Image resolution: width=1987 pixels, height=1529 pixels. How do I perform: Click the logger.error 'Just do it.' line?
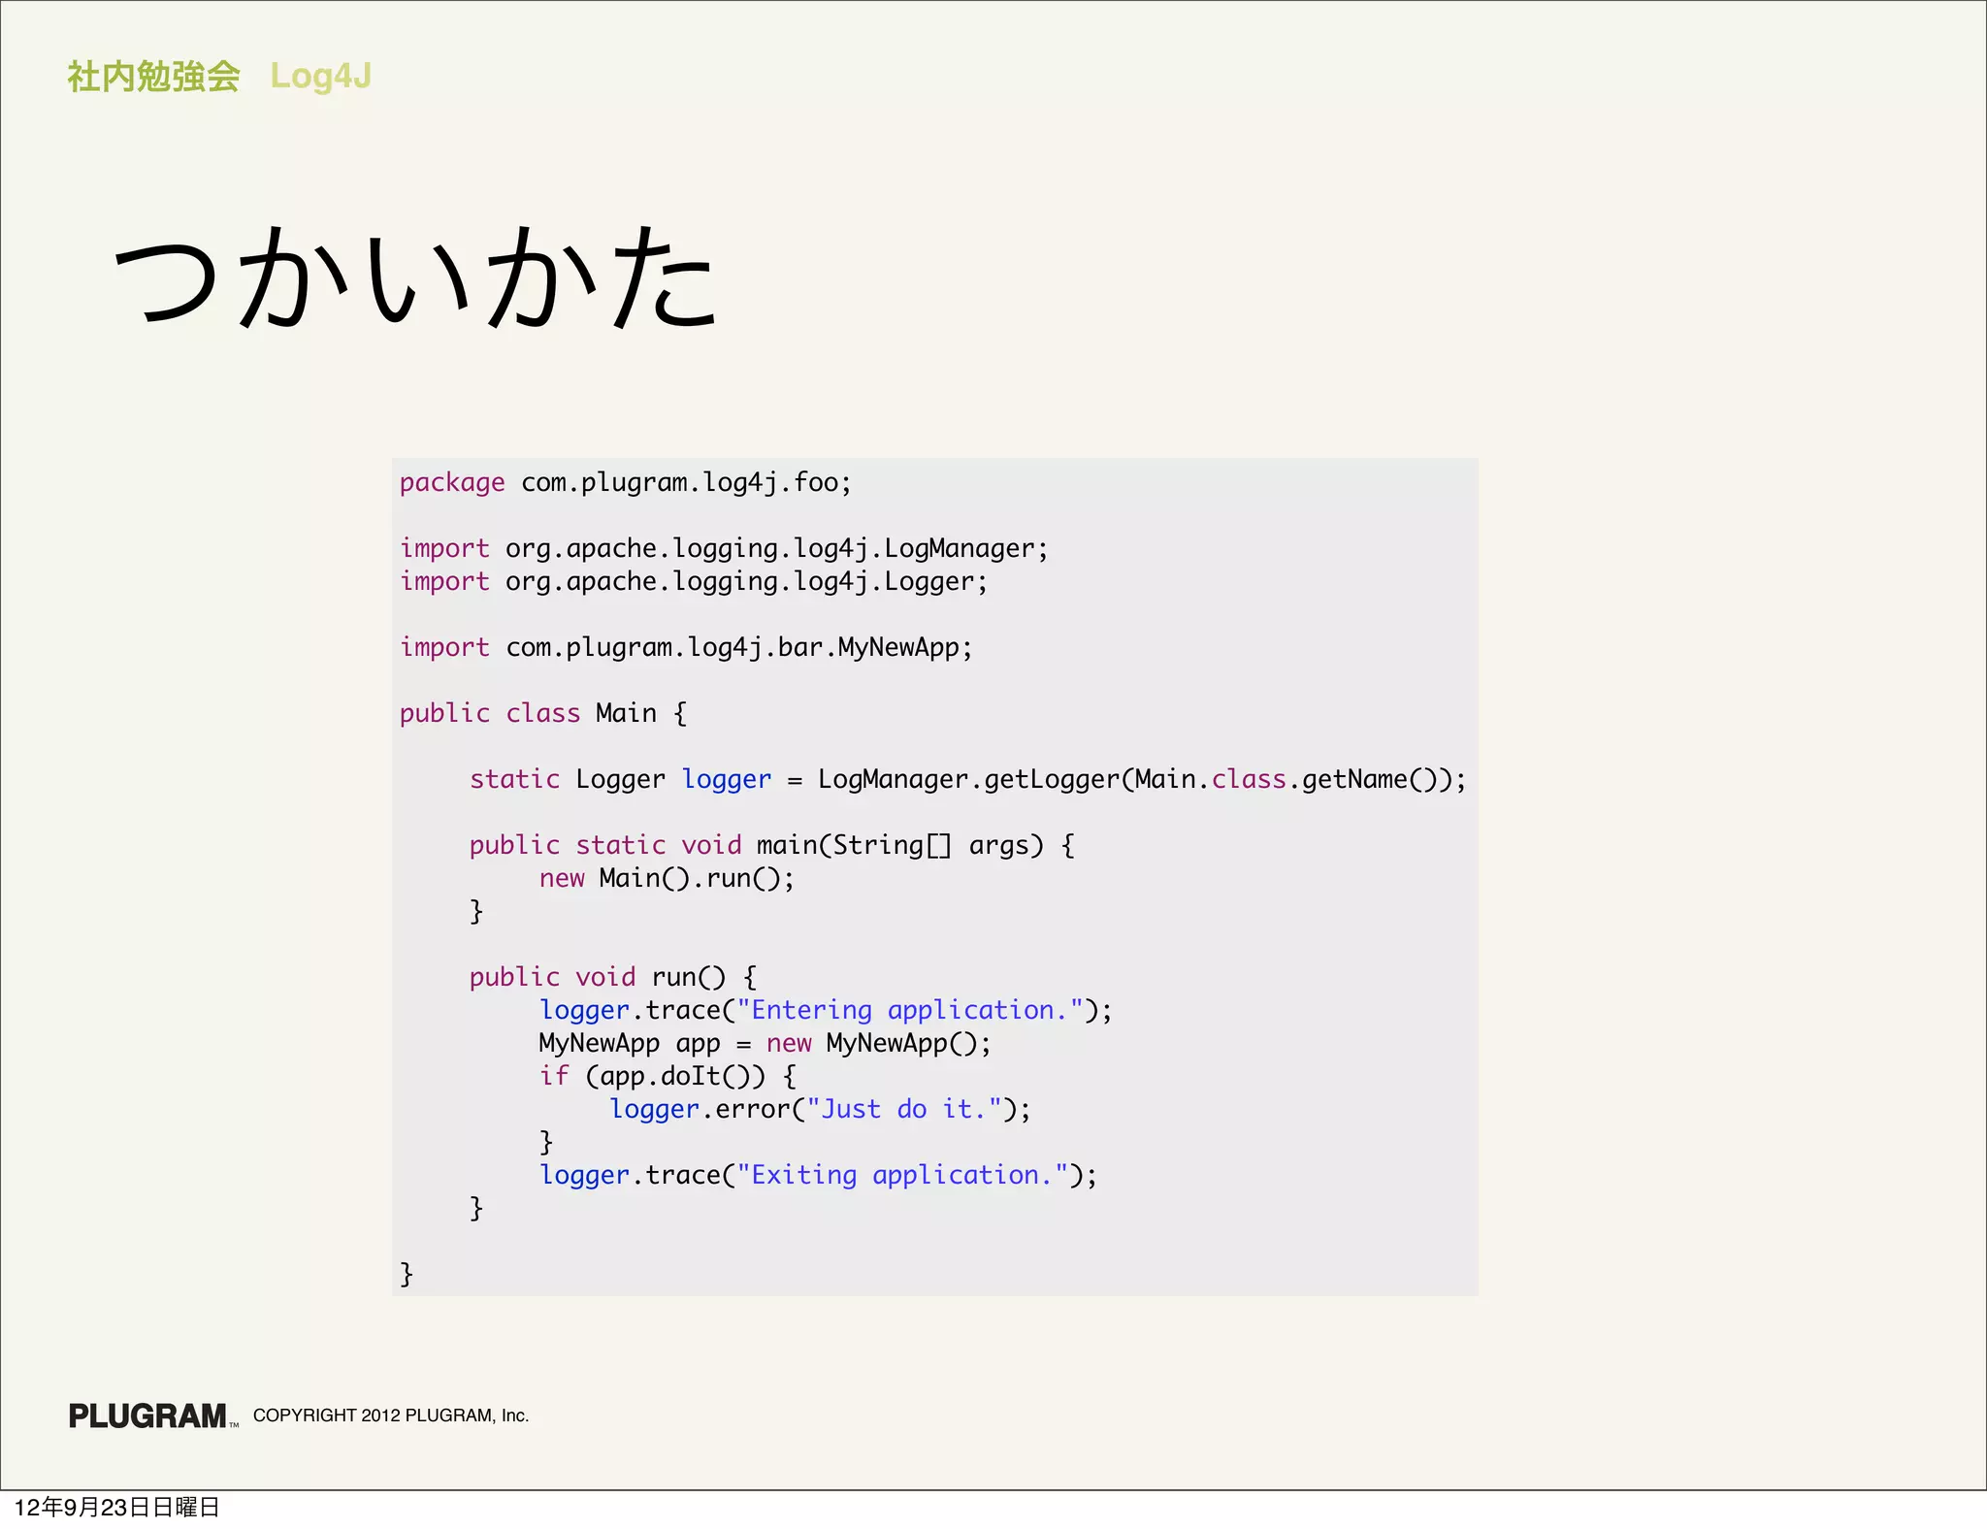tap(821, 1110)
